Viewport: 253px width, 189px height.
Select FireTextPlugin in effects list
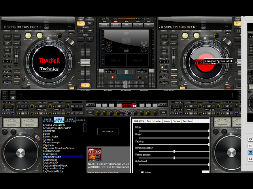pos(63,157)
